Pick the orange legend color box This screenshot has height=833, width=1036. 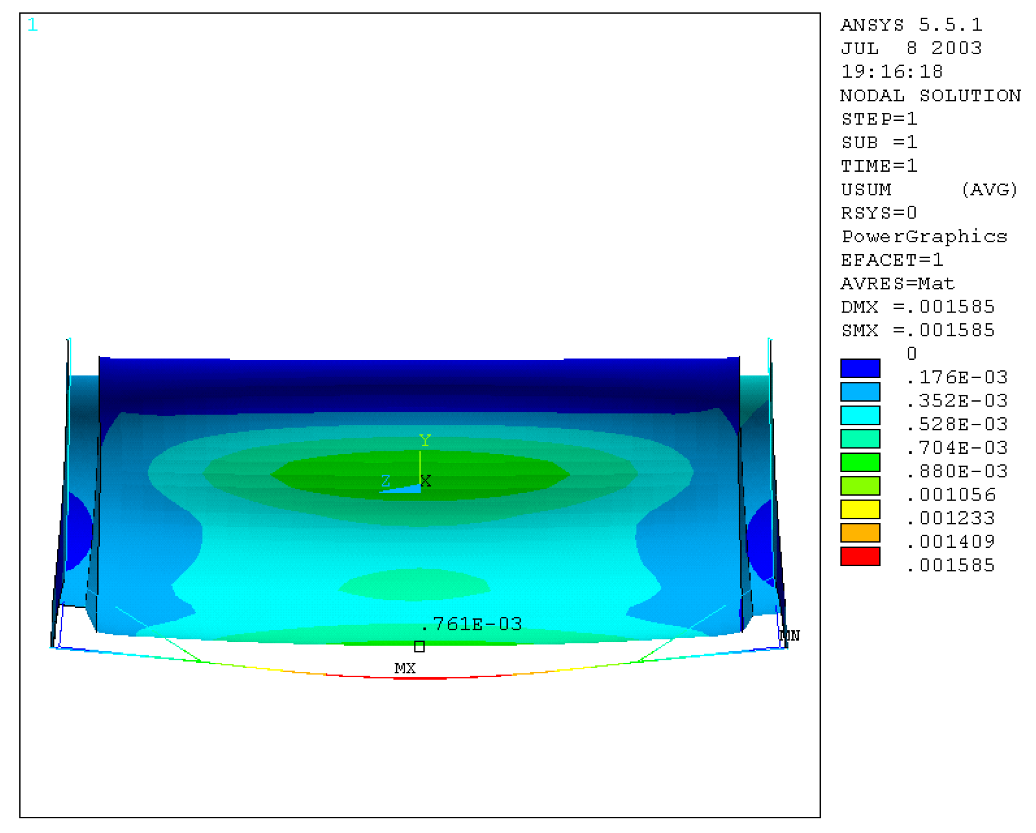point(859,533)
